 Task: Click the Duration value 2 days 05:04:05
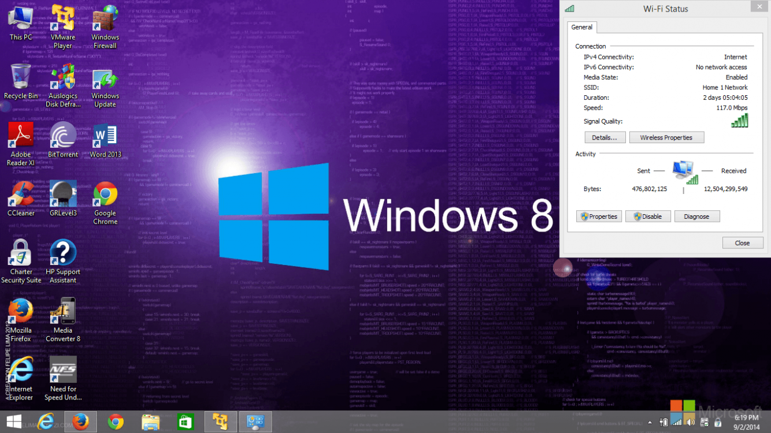pos(725,98)
